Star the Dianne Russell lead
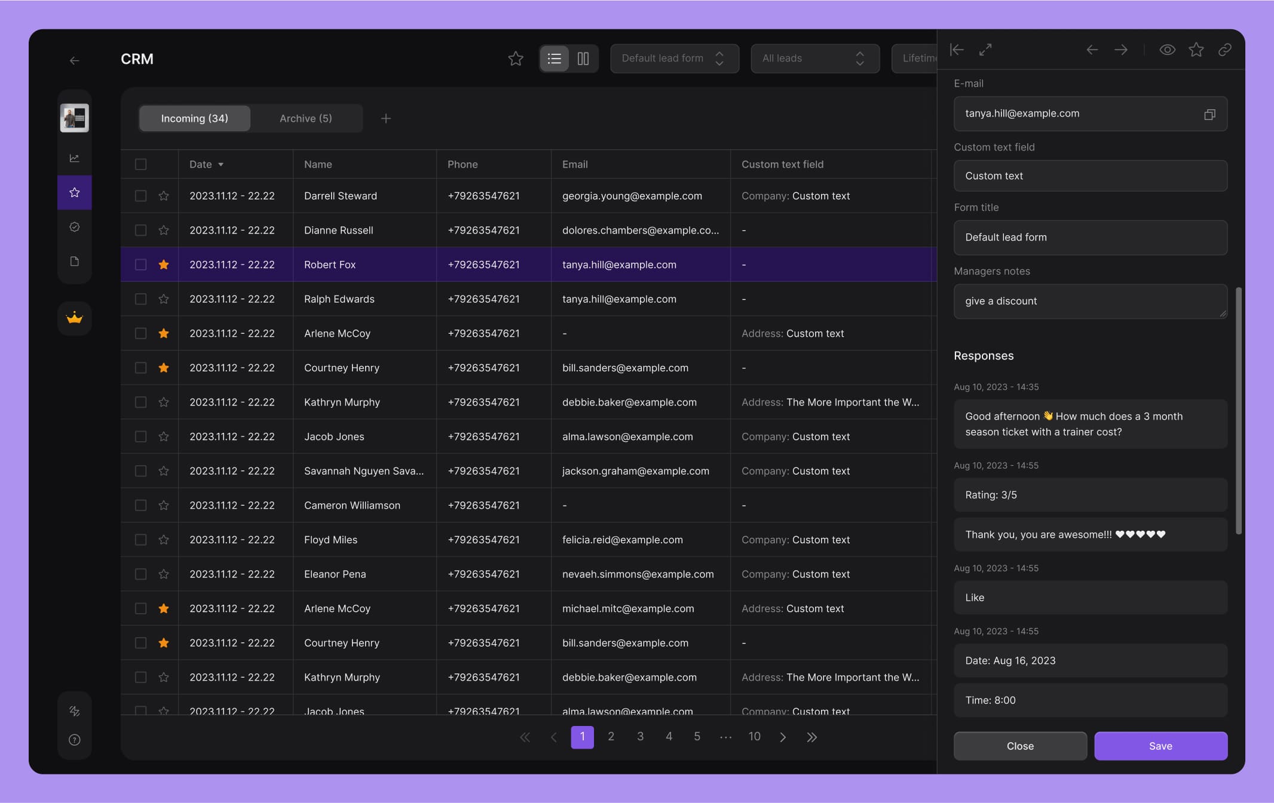 tap(164, 230)
